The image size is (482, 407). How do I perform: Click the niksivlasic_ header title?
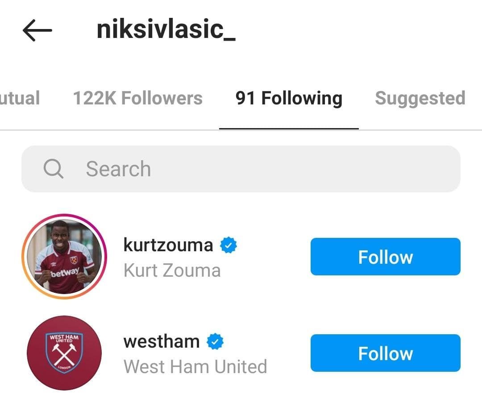166,30
